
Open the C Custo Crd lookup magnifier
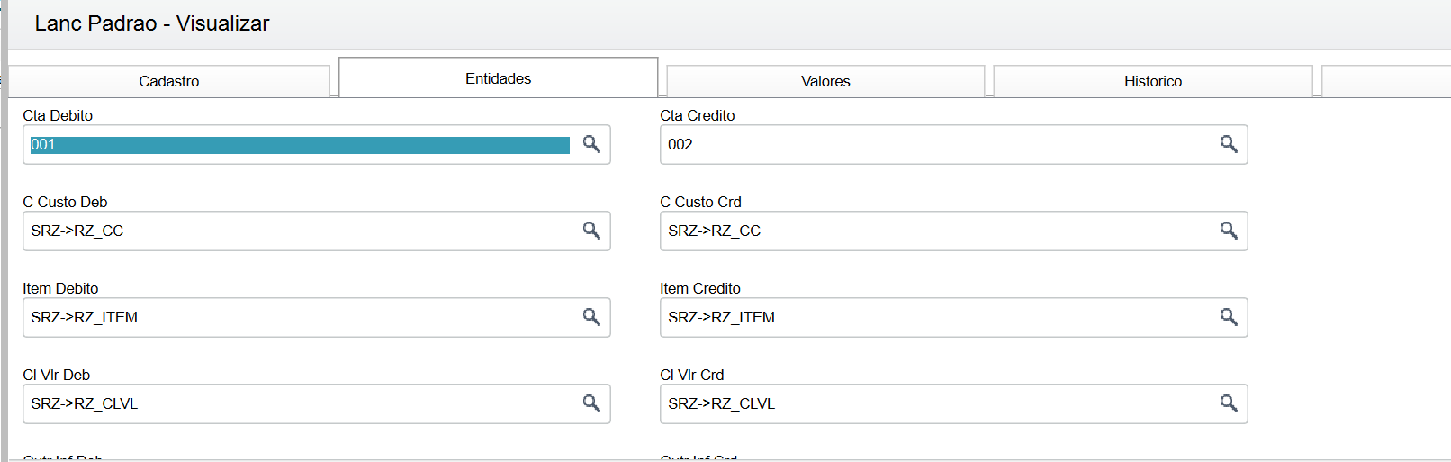[x=1229, y=231]
